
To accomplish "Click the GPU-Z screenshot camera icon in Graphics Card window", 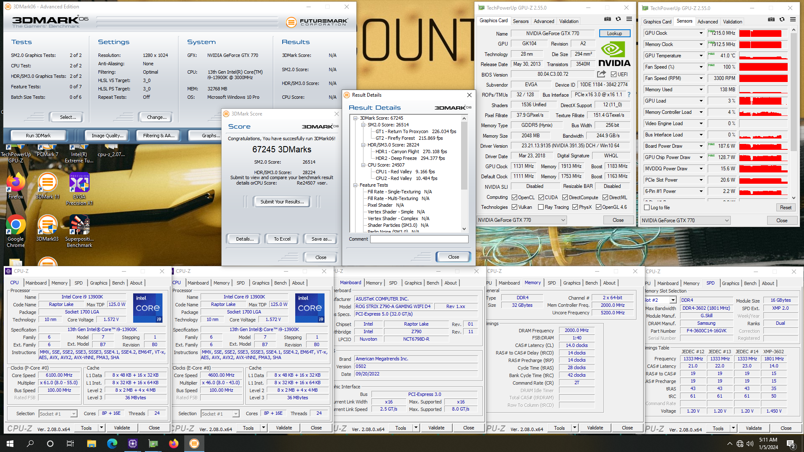I will click(607, 19).
